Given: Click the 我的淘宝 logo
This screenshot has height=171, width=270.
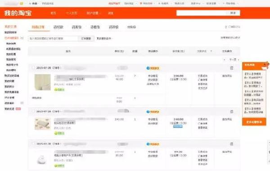Looking at the screenshot, I should point(18,13).
